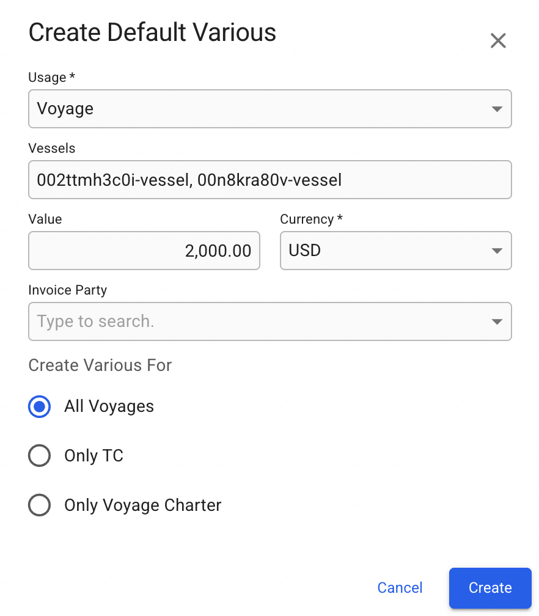This screenshot has height=616, width=539.
Task: Click the Only Voyage Charter label text
Action: point(142,505)
